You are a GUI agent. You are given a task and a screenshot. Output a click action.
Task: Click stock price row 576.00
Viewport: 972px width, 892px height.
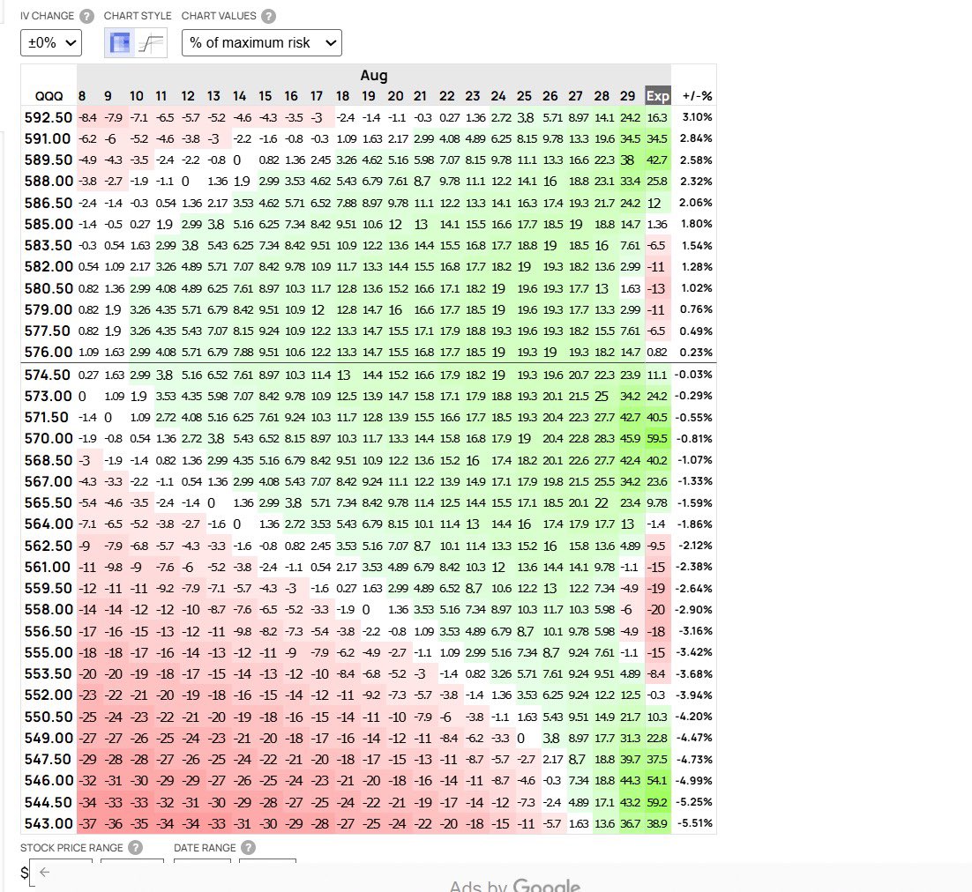pyautogui.click(x=49, y=352)
